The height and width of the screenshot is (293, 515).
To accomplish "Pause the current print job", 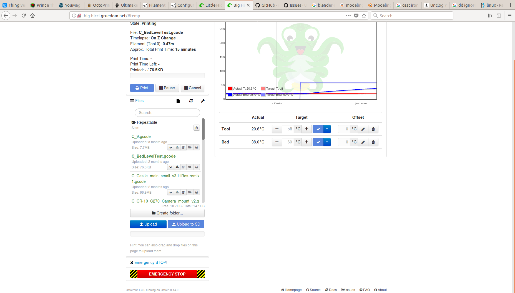I will pyautogui.click(x=167, y=88).
